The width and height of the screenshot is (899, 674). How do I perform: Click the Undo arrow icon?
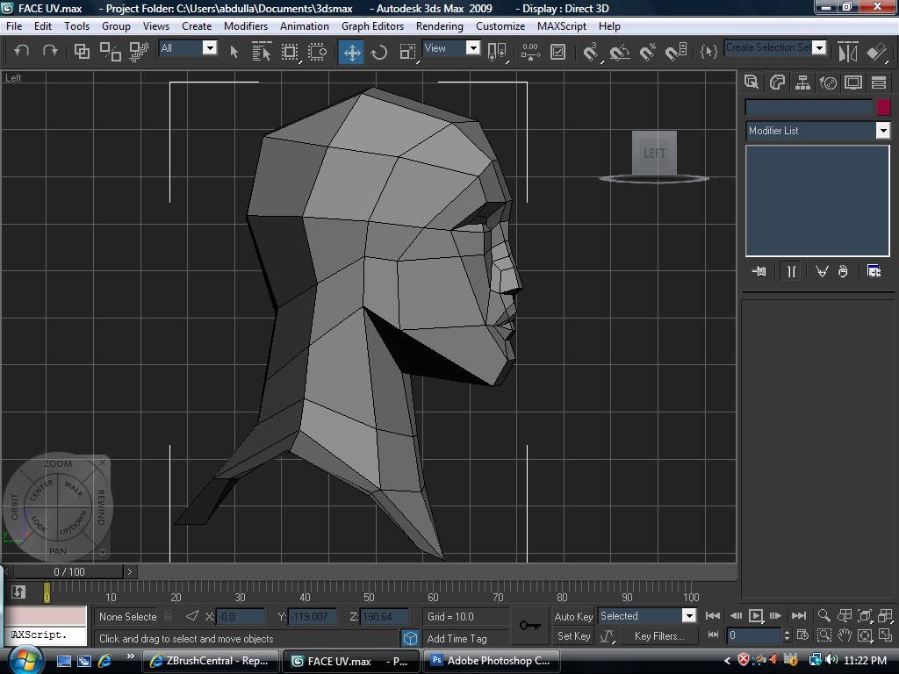pos(22,51)
